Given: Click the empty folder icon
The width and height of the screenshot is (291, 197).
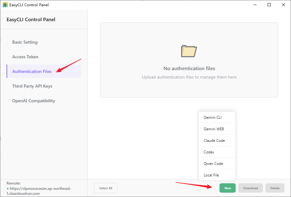Looking at the screenshot, I should 189,51.
